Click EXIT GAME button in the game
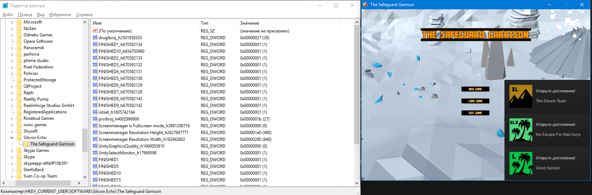The width and height of the screenshot is (592, 195). point(475,113)
